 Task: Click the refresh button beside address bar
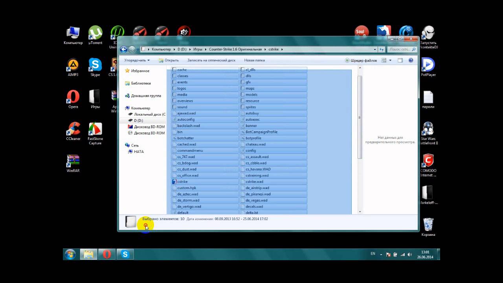[381, 50]
